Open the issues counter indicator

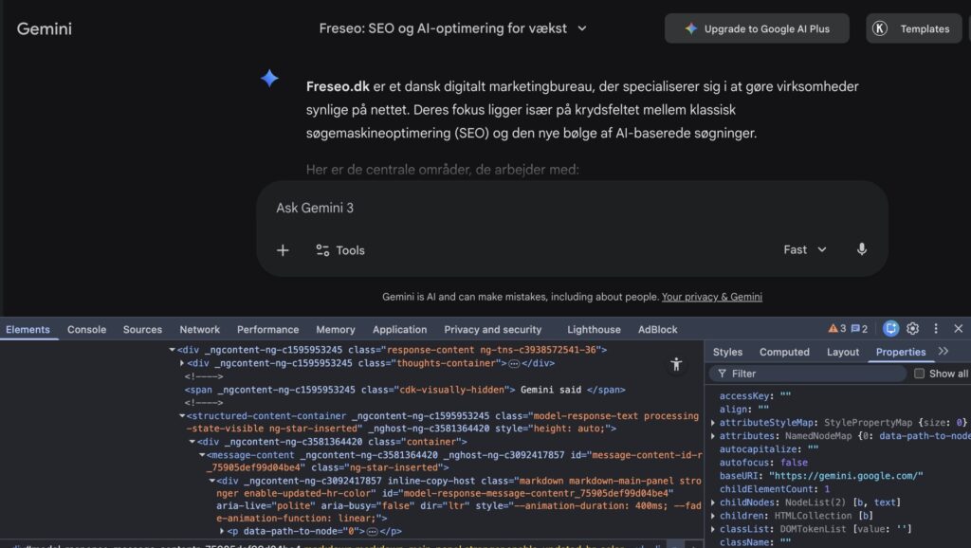pyautogui.click(x=856, y=328)
